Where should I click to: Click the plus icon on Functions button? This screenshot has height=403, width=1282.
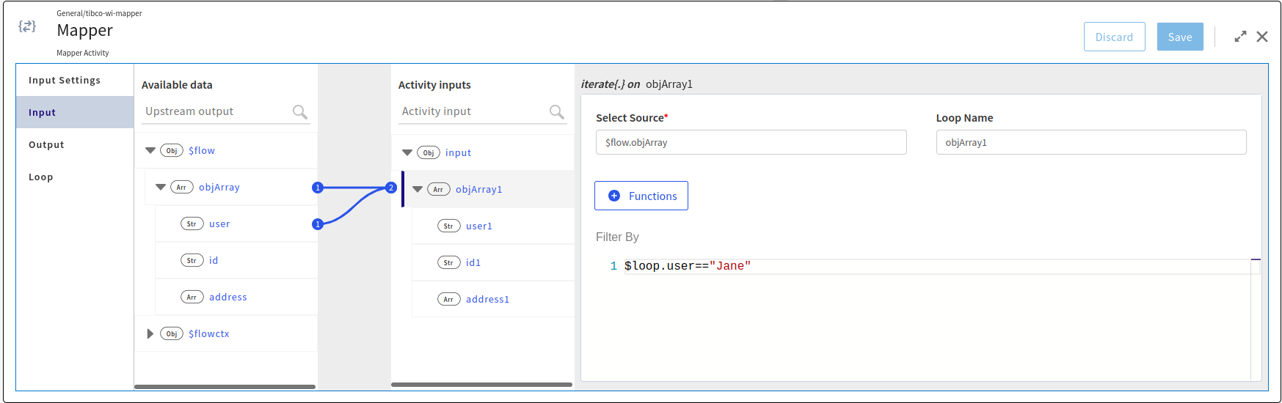tap(614, 196)
